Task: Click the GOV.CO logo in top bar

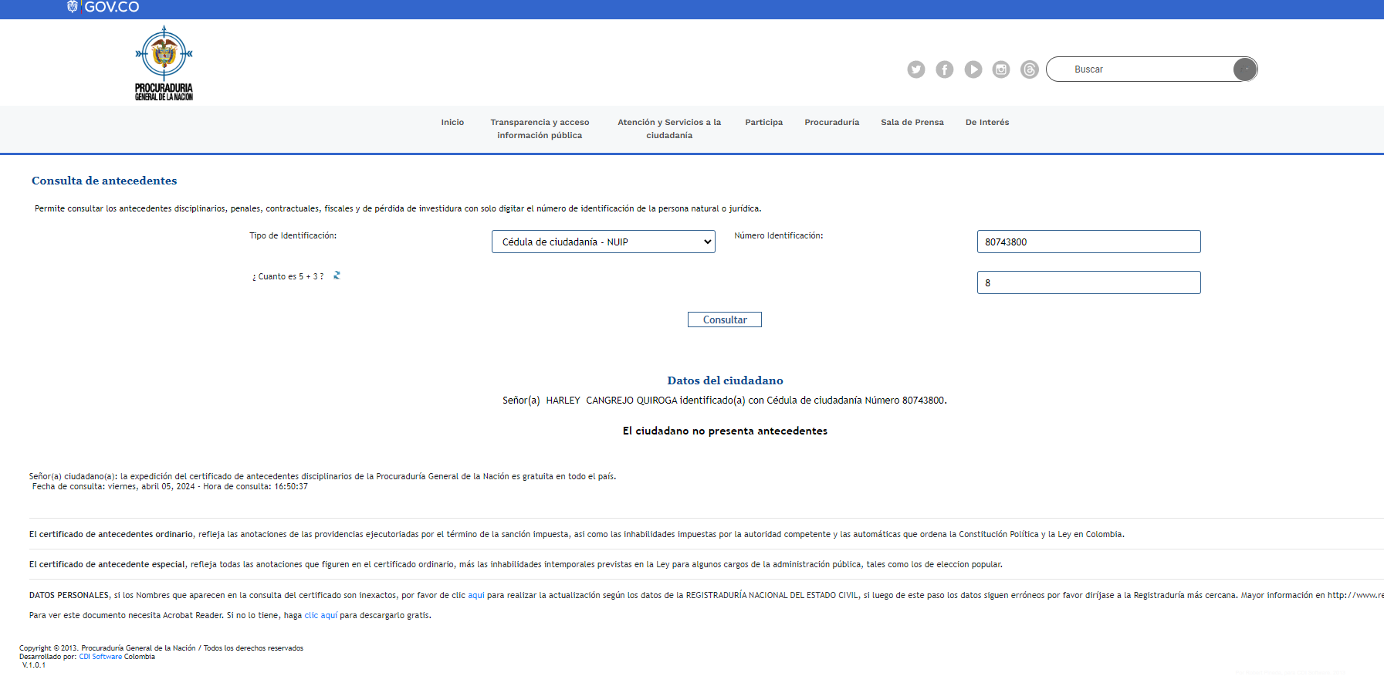Action: 103,7
